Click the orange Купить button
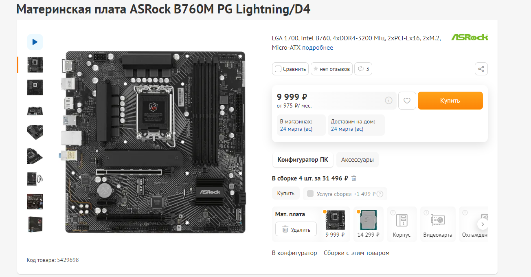 point(450,101)
